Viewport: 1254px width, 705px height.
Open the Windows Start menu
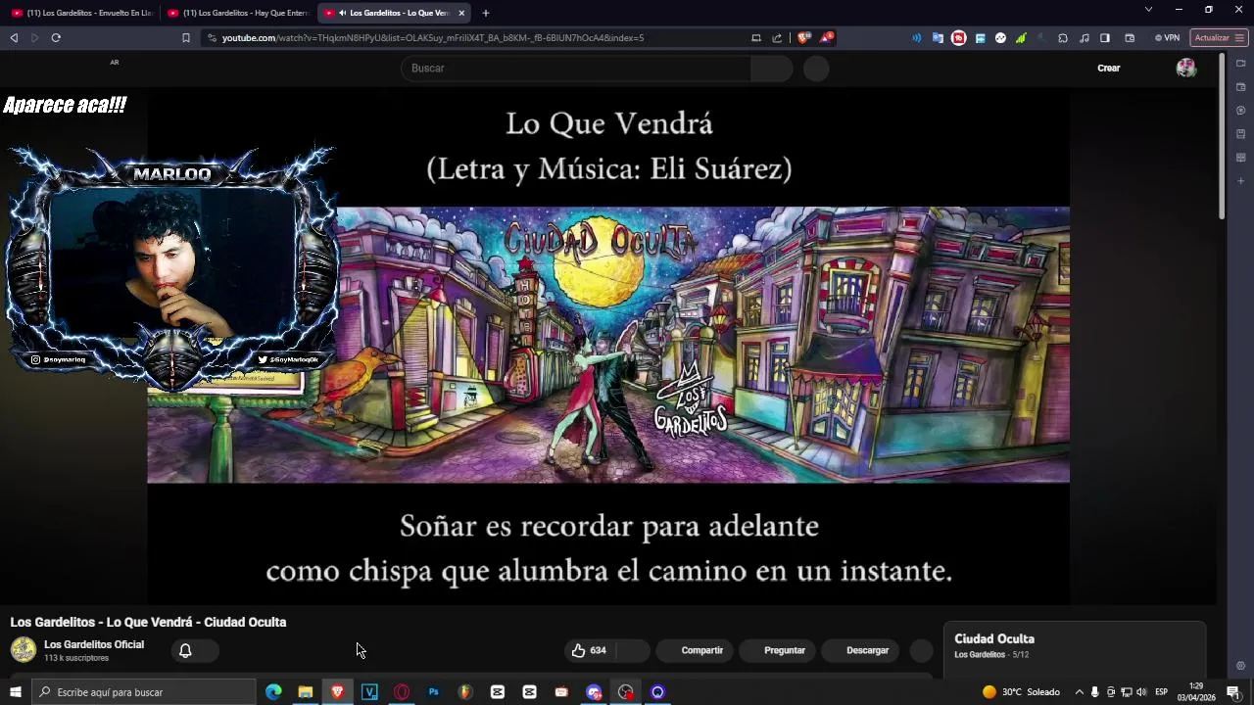click(15, 692)
